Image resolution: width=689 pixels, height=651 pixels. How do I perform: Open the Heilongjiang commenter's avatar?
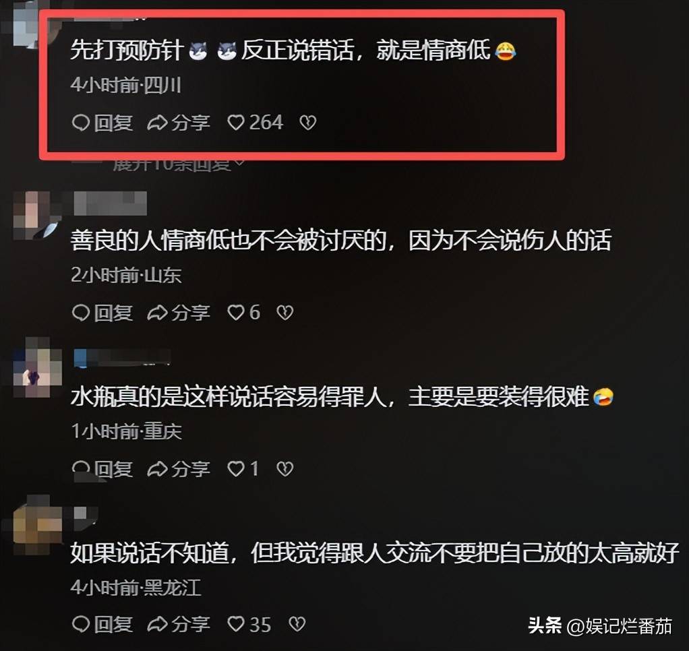coord(37,524)
